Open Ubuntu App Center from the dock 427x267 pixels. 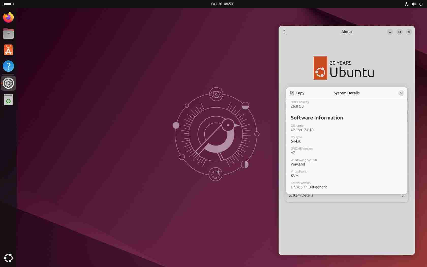(8, 50)
